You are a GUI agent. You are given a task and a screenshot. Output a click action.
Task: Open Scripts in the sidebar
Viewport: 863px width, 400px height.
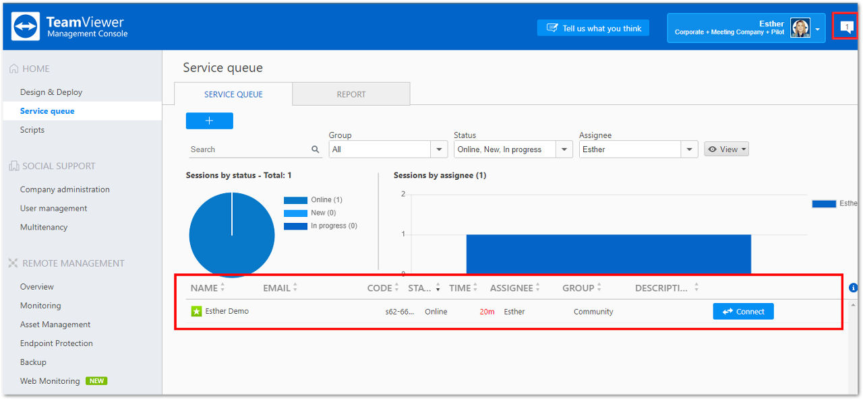[x=32, y=130]
